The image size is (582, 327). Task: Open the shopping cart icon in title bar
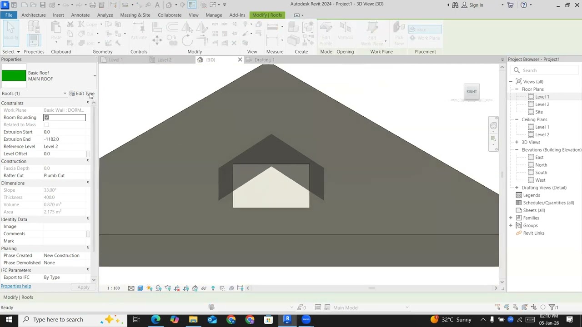tap(510, 5)
